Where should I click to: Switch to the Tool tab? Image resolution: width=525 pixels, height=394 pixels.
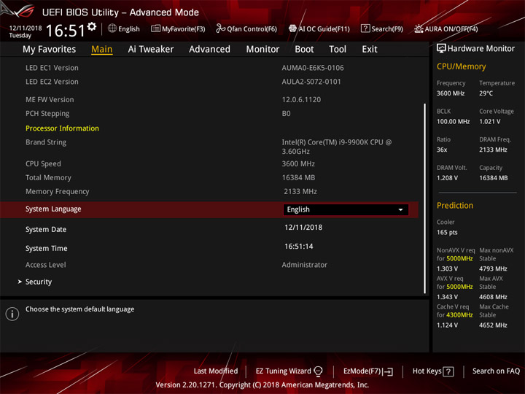click(x=338, y=50)
